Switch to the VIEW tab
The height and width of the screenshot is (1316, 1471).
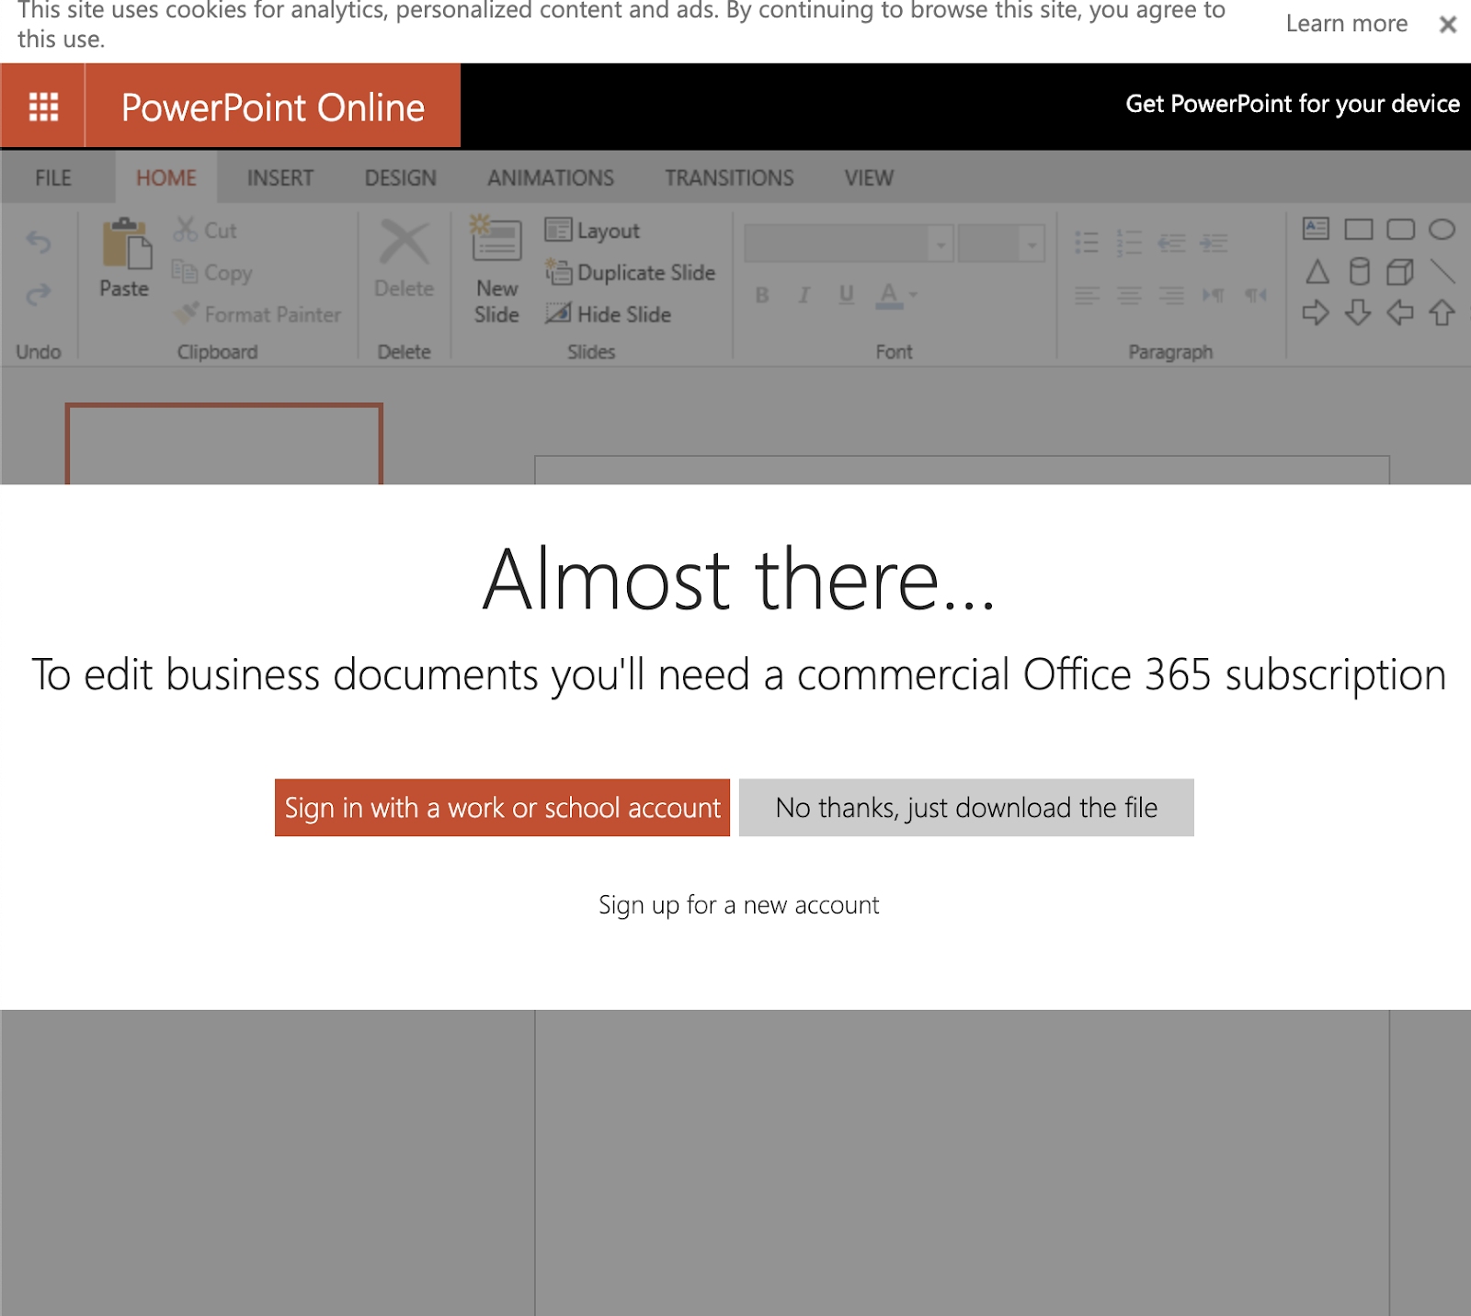click(x=869, y=177)
